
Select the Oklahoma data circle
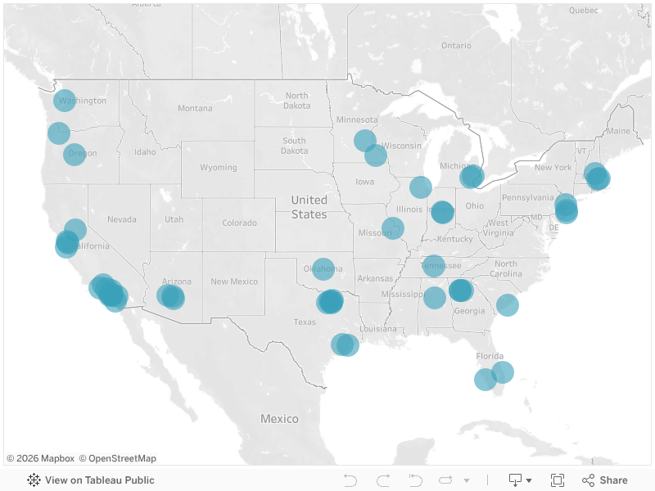click(x=323, y=269)
